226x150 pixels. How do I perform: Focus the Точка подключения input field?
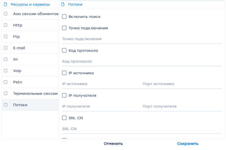[142, 39]
